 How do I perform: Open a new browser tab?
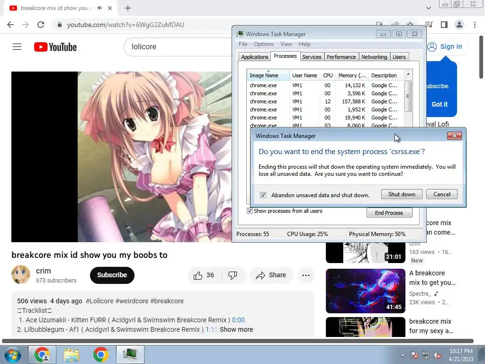pos(128,8)
